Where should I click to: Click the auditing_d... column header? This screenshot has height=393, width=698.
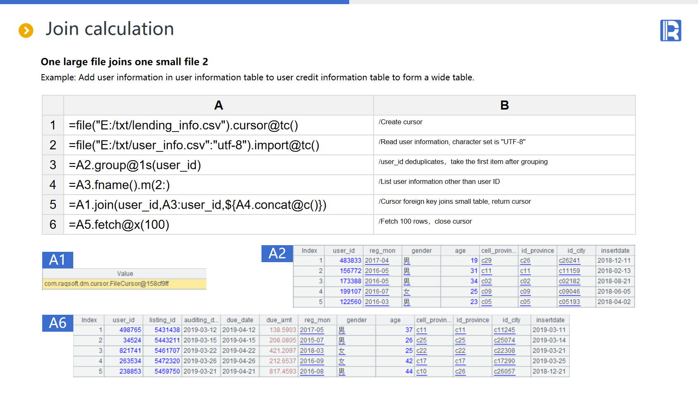[x=201, y=320]
